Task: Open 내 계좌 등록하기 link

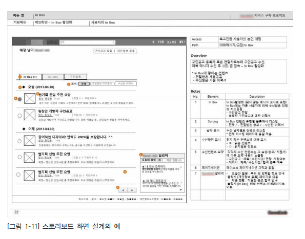Action: click(x=154, y=181)
